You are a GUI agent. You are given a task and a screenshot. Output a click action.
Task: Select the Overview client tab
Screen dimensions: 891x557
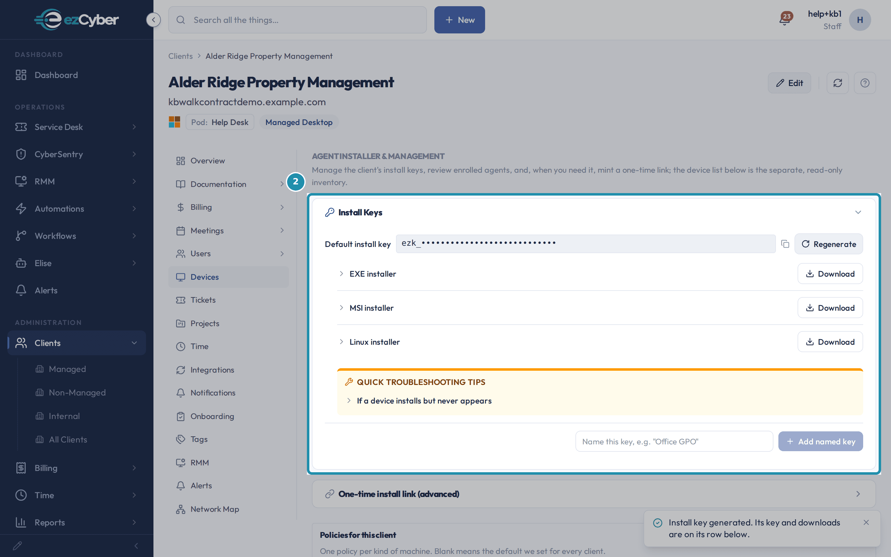point(229,161)
